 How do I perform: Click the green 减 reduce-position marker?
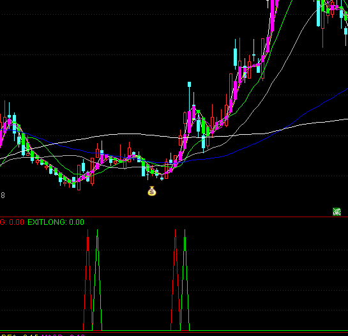[337, 212]
